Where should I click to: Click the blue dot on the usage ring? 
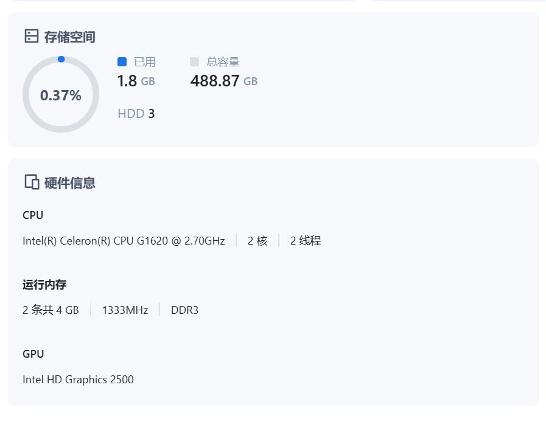click(x=61, y=59)
